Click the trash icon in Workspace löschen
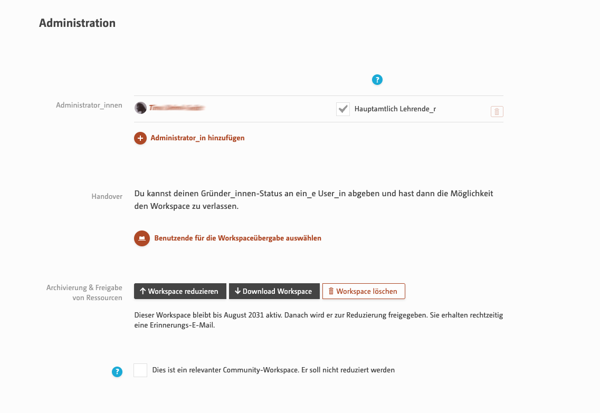Viewport: 600px width, 413px height. [x=331, y=291]
